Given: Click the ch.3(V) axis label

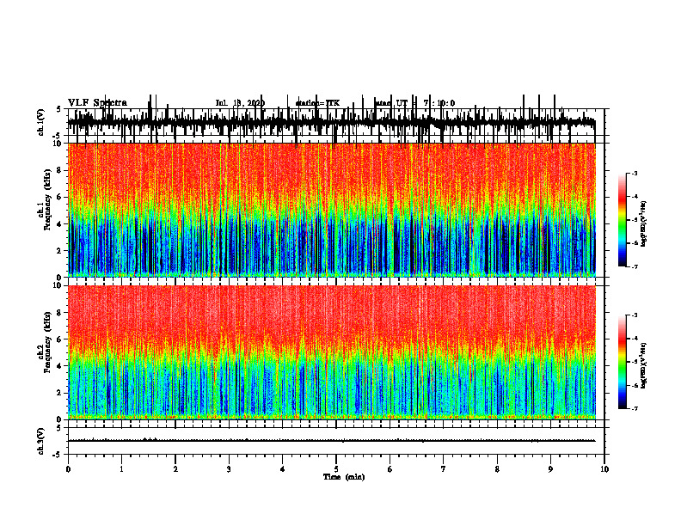Looking at the screenshot, I should [x=40, y=441].
